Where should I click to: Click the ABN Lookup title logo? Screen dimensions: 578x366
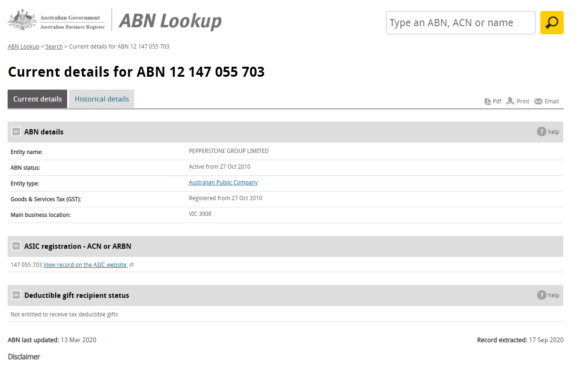pyautogui.click(x=170, y=21)
